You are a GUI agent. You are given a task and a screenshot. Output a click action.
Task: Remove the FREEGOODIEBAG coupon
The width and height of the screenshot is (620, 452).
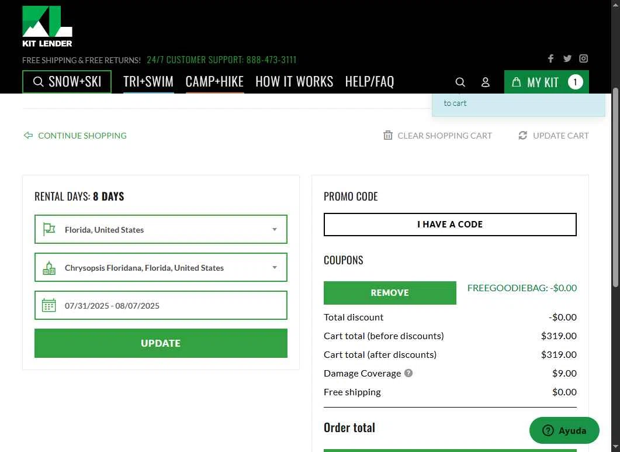tap(390, 293)
